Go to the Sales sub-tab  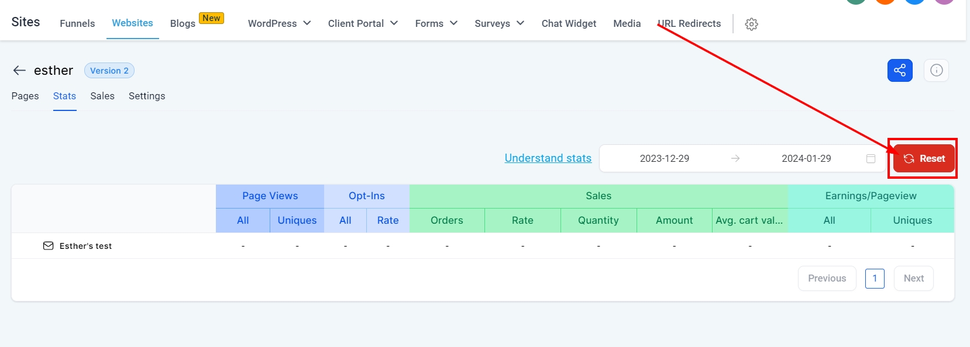pyautogui.click(x=102, y=96)
